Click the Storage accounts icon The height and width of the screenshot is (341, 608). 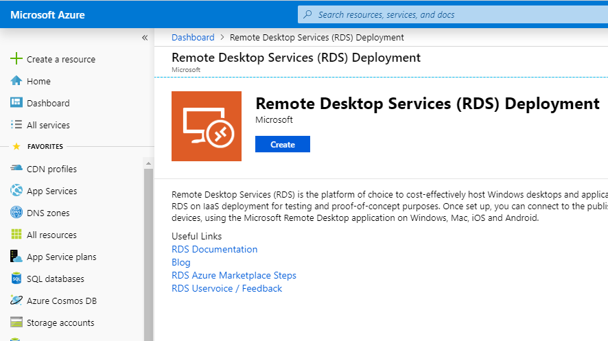coord(16,322)
